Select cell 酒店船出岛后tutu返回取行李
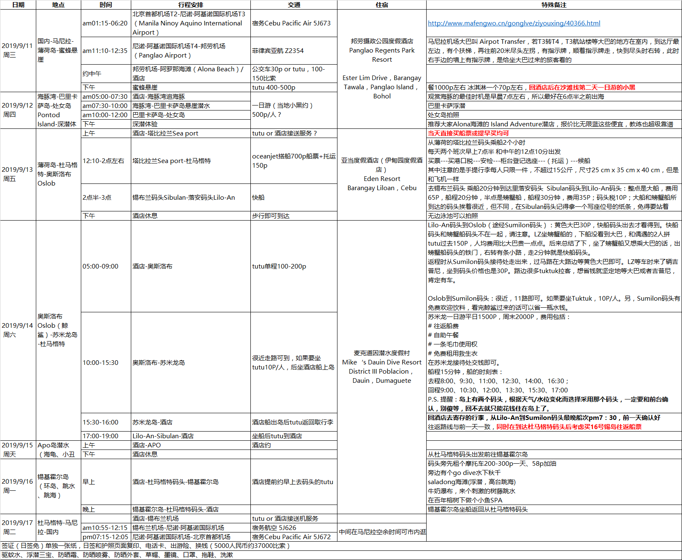The width and height of the screenshot is (682, 560). (x=294, y=422)
